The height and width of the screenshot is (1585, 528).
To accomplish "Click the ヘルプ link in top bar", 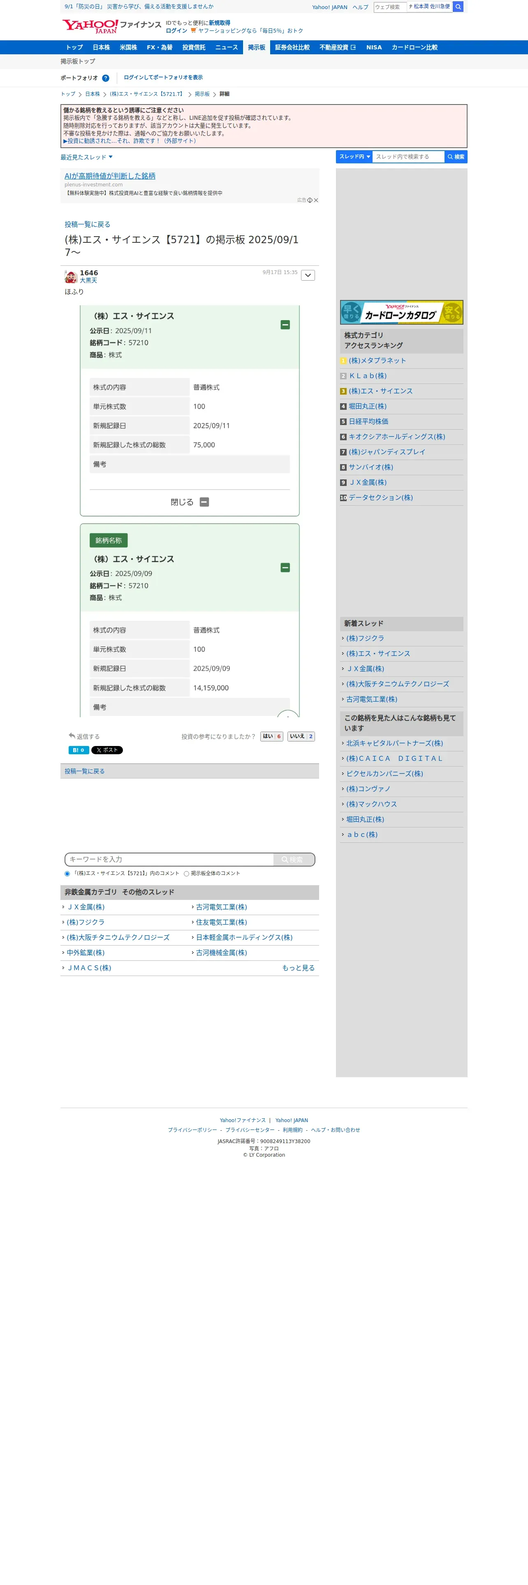I will [x=360, y=7].
